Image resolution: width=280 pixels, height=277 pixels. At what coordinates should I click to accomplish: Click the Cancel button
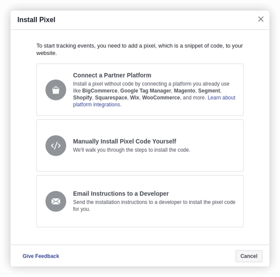tap(249, 256)
